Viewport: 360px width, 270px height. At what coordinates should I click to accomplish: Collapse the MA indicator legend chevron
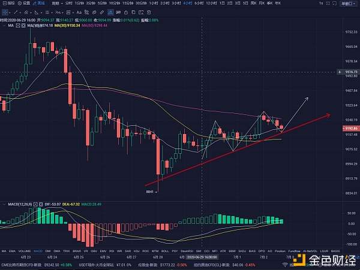pyautogui.click(x=5, y=26)
